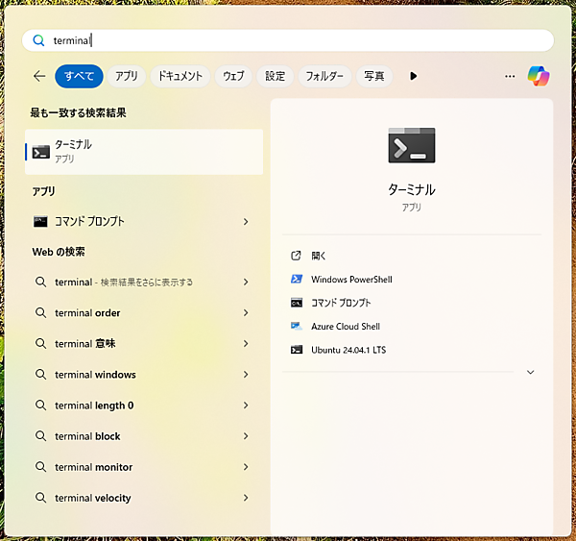Launch Windows PowerShell from the Terminal options
Viewport: 576px width, 541px height.
(351, 280)
